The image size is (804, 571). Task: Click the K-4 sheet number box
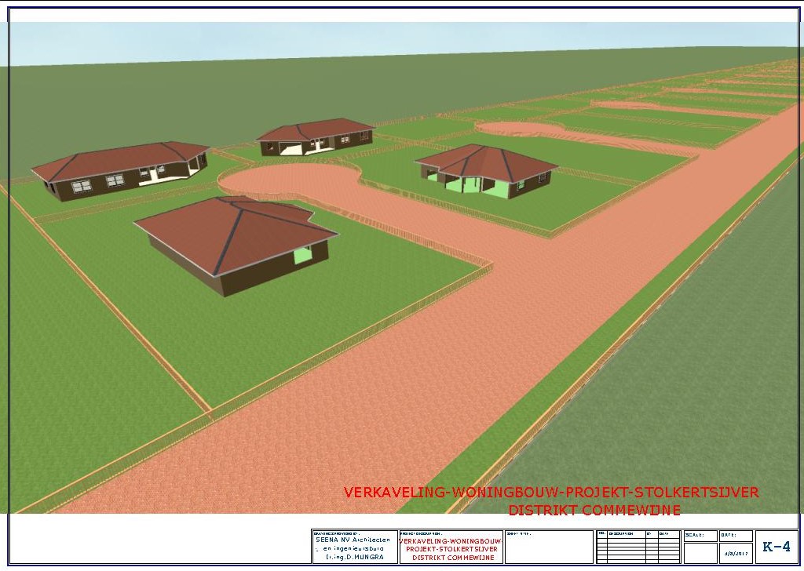coord(776,547)
